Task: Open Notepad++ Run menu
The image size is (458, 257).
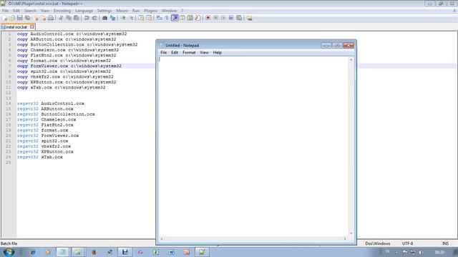Action: (136, 11)
